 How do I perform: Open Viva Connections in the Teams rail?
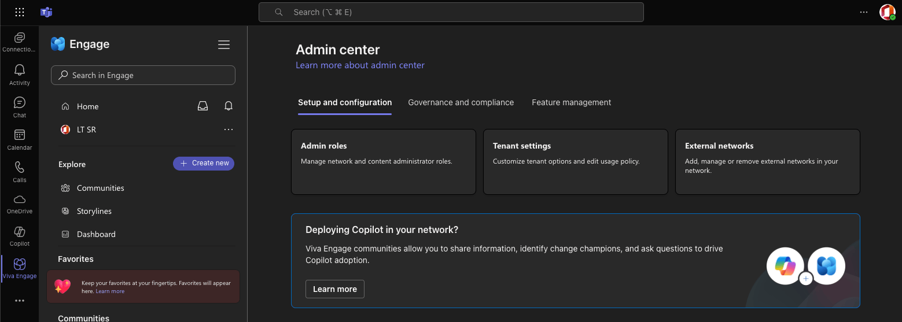tap(19, 42)
